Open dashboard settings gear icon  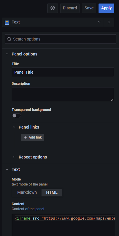[53, 8]
